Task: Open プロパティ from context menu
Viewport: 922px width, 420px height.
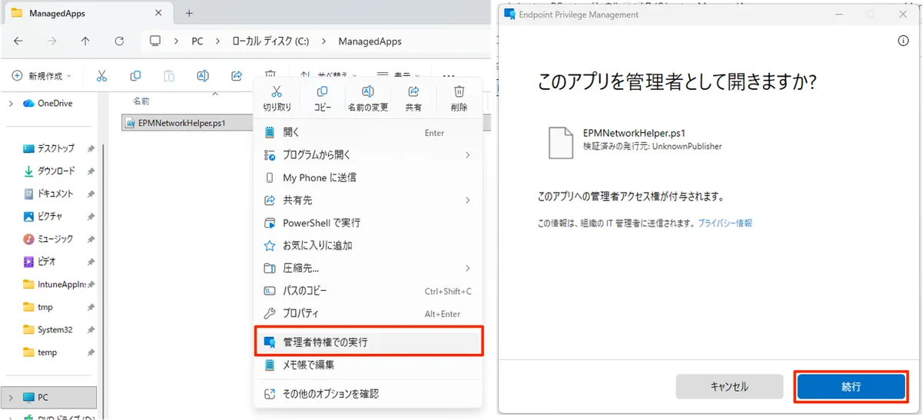Action: (368, 313)
